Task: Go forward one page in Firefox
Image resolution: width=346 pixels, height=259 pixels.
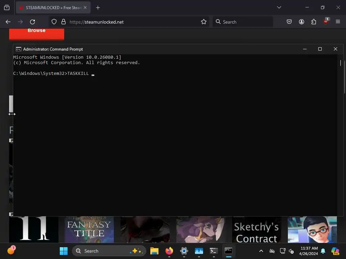Action: point(20,22)
